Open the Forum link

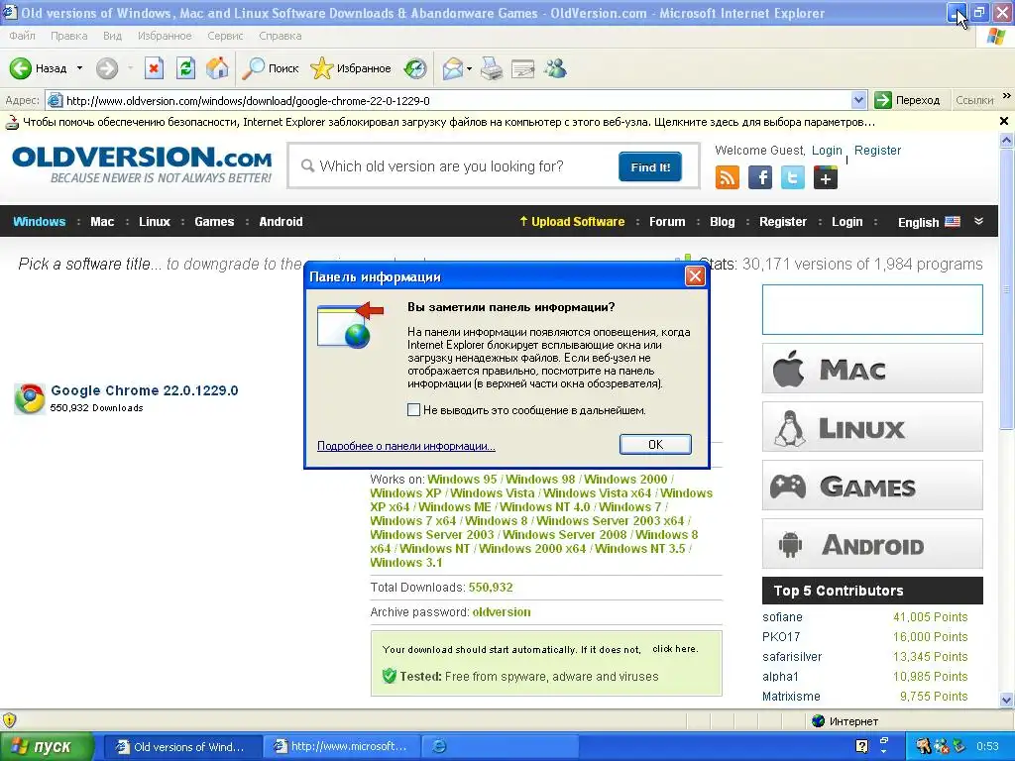tap(667, 221)
